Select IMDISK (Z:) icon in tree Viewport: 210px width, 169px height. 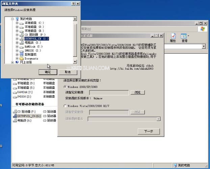tap(21, 51)
